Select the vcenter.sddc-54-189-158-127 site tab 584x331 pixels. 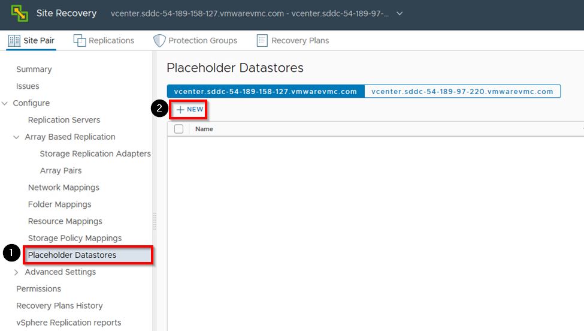click(265, 91)
